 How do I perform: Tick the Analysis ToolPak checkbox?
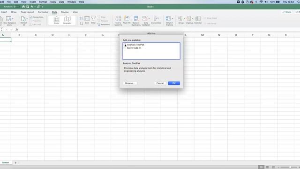click(x=125, y=45)
